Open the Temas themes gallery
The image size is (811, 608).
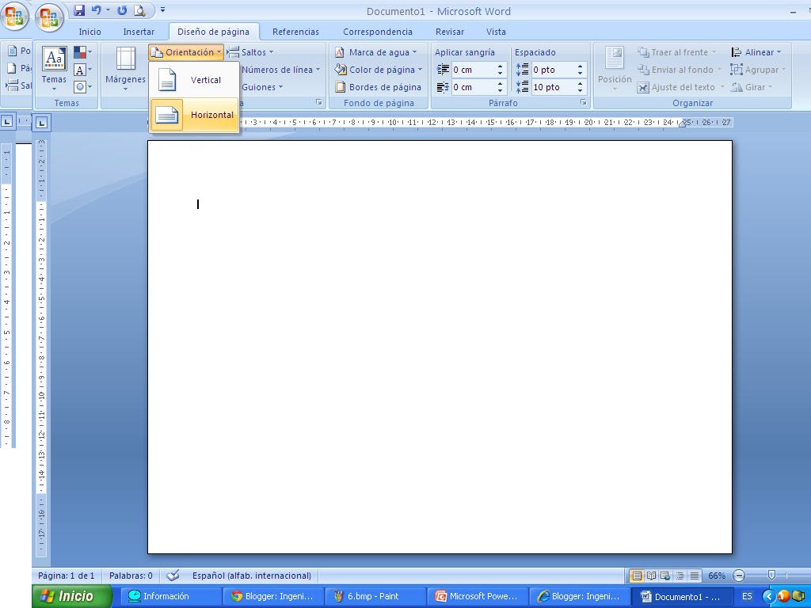pos(54,69)
